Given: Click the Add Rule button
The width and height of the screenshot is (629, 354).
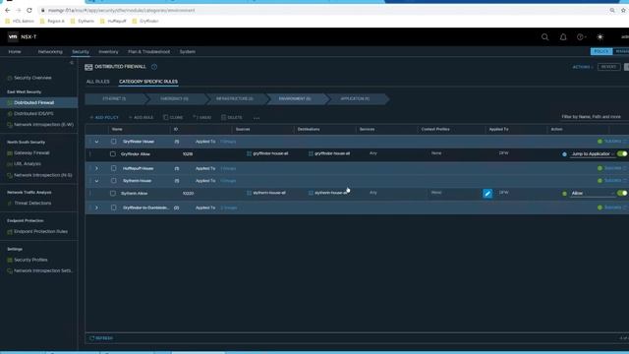Looking at the screenshot, I should [x=141, y=118].
